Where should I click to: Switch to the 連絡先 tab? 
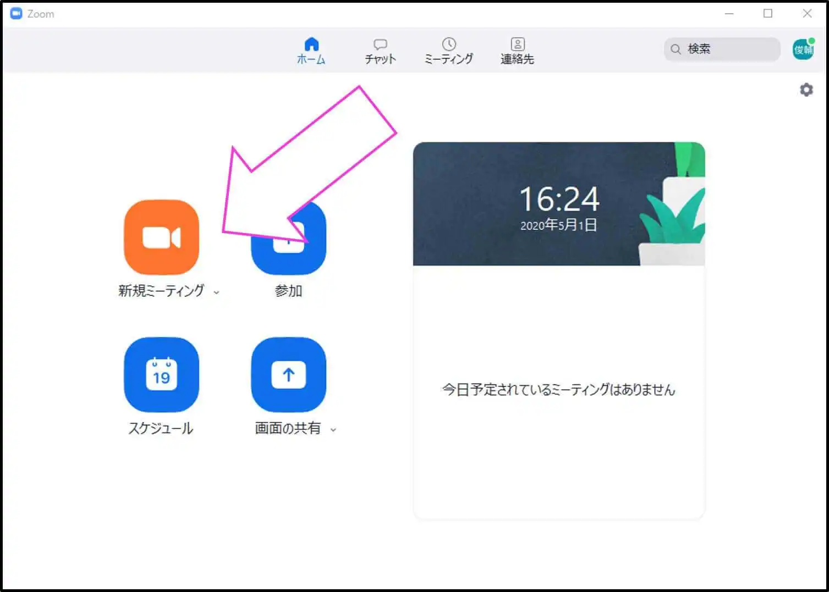[x=517, y=51]
